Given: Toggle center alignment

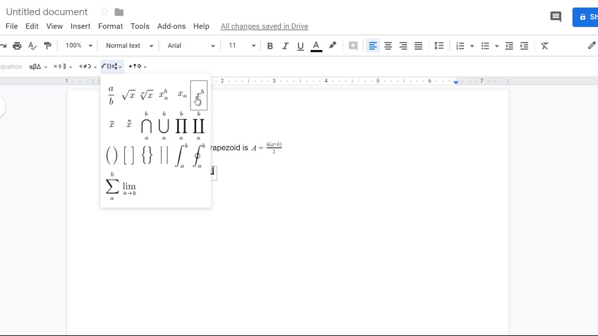Looking at the screenshot, I should [x=388, y=45].
